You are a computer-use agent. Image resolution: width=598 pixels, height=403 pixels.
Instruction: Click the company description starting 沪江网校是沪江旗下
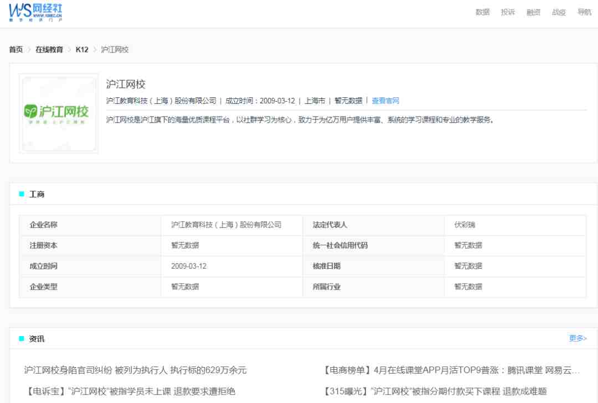tap(300, 120)
